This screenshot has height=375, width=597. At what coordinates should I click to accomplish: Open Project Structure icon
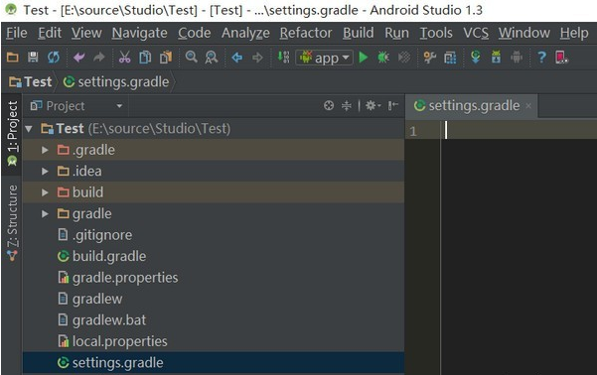[450, 58]
